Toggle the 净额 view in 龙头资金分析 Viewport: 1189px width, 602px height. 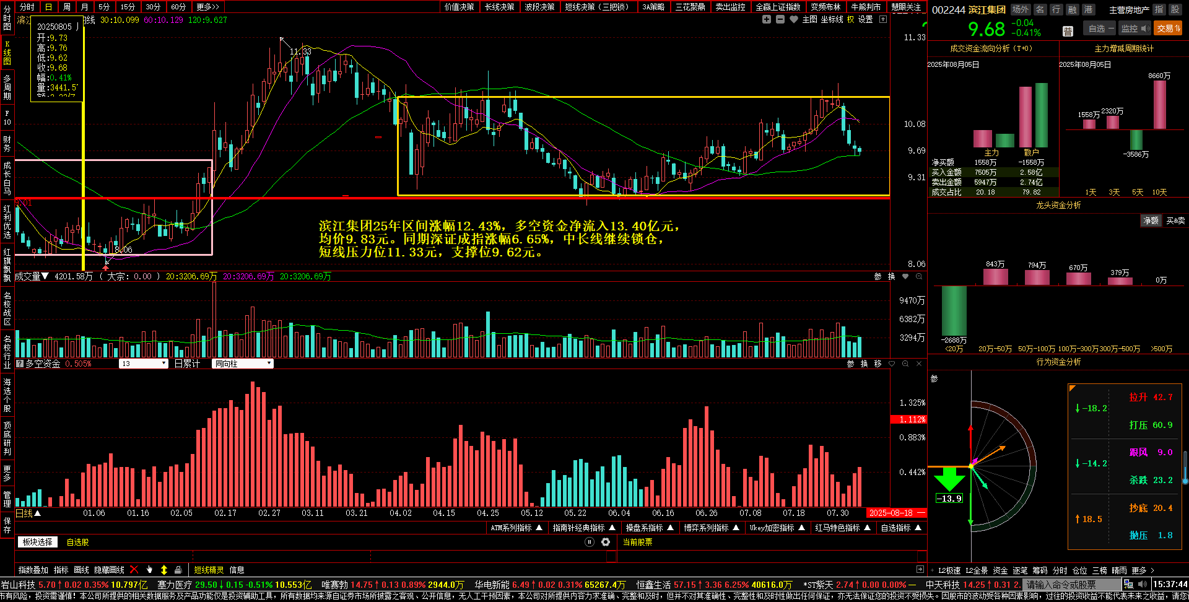click(x=1151, y=220)
